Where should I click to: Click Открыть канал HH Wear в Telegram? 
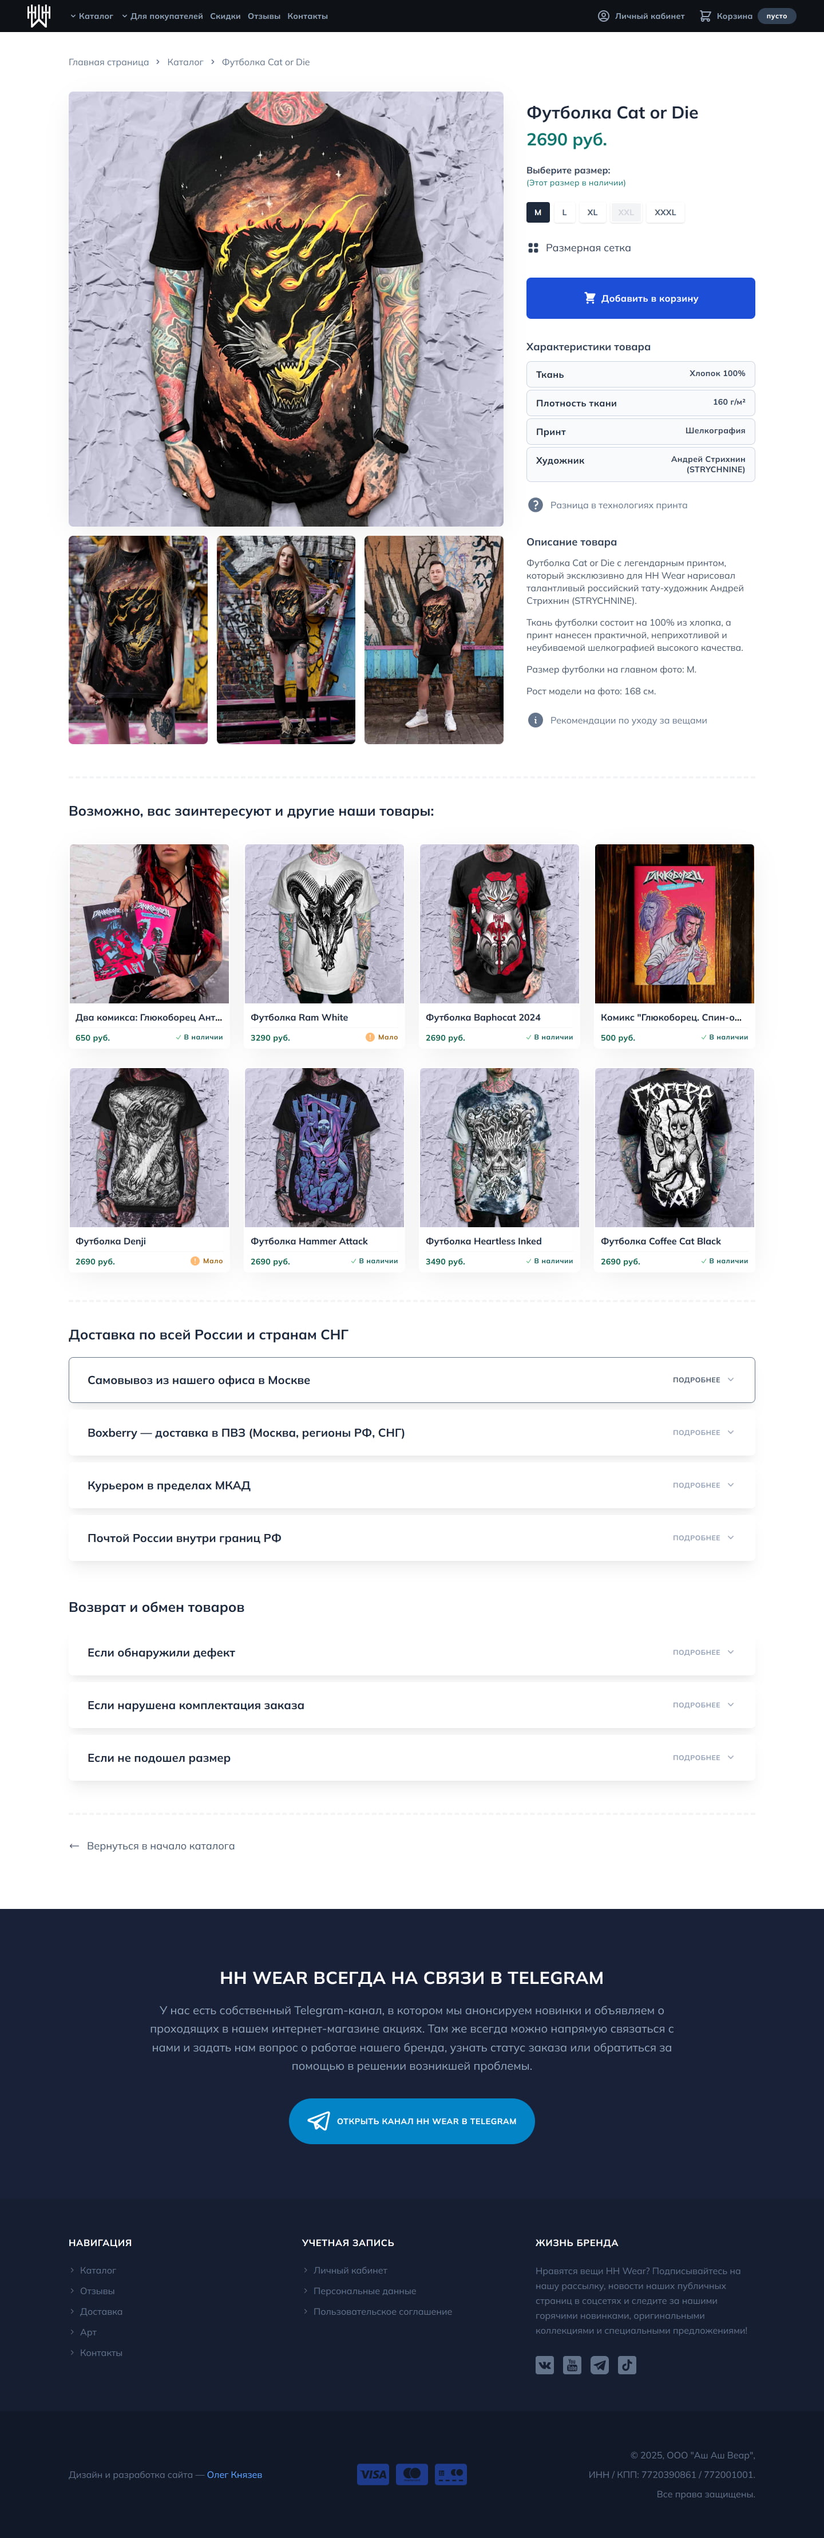click(411, 2121)
